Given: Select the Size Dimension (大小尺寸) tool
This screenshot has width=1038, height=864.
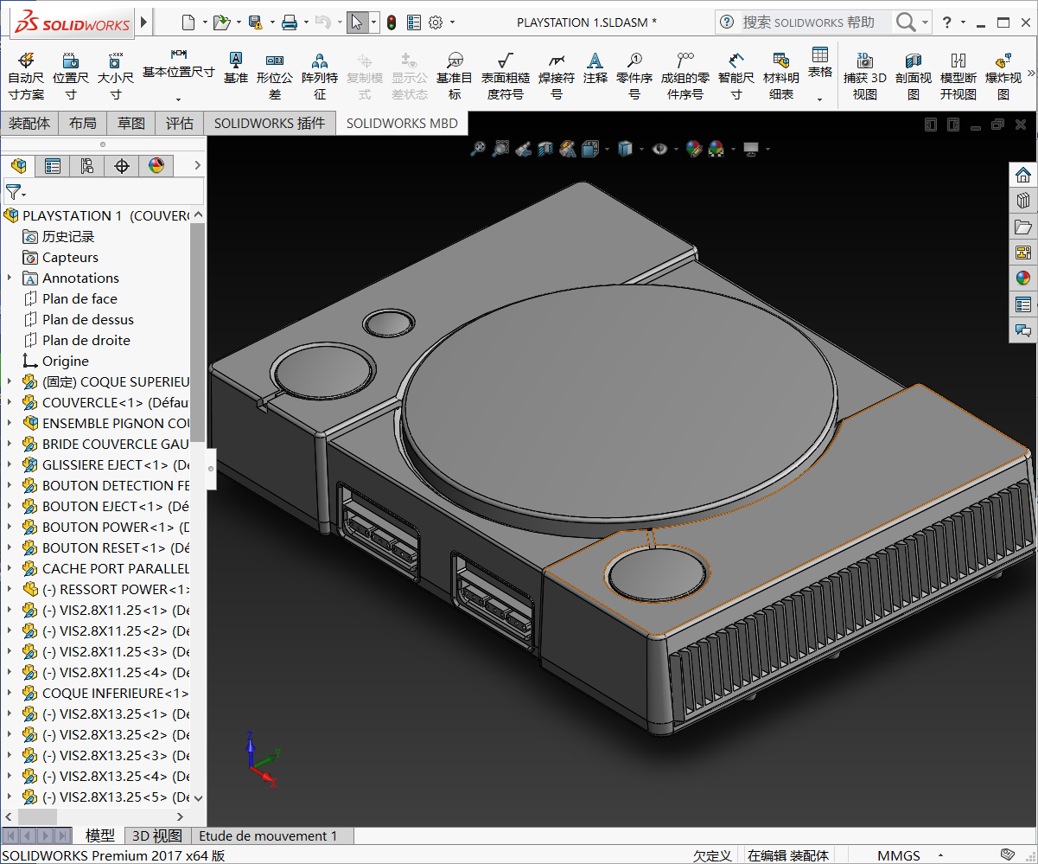Looking at the screenshot, I should (x=116, y=76).
